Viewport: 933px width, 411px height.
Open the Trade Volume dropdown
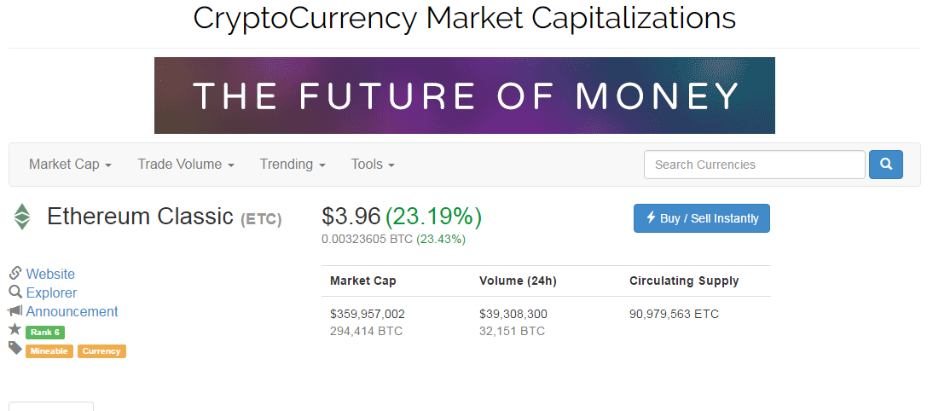[x=185, y=165]
